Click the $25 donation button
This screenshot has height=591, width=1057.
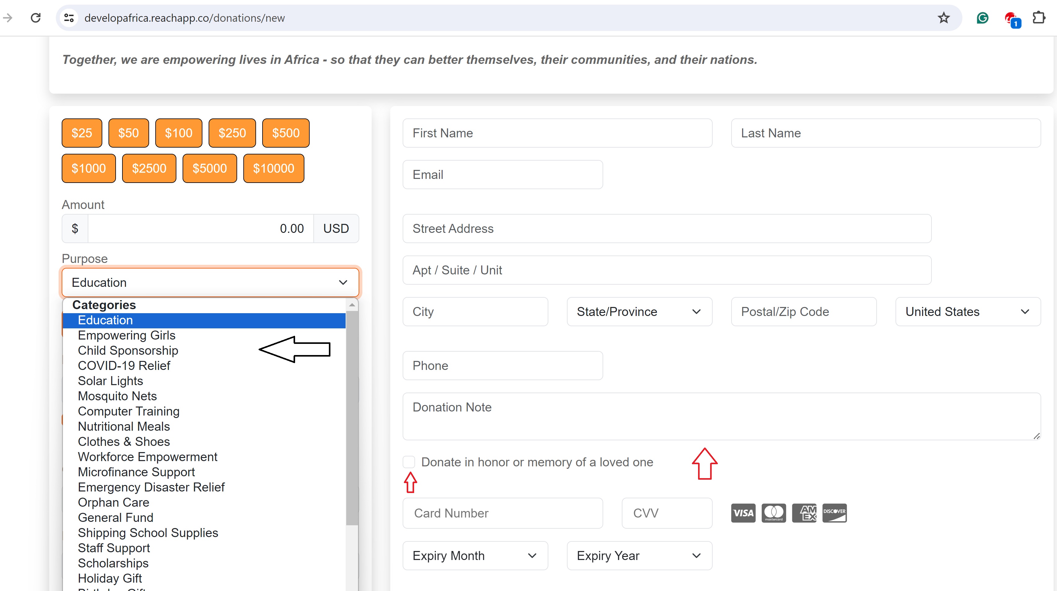pyautogui.click(x=82, y=133)
